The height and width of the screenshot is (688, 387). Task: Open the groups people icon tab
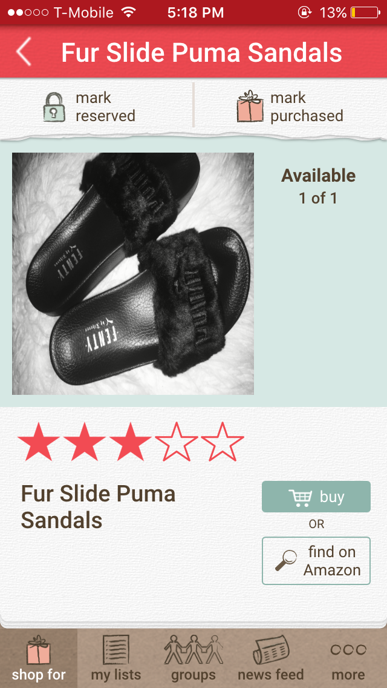[193, 658]
